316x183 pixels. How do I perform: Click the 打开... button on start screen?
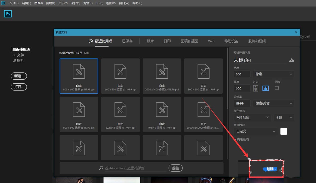coord(19,87)
